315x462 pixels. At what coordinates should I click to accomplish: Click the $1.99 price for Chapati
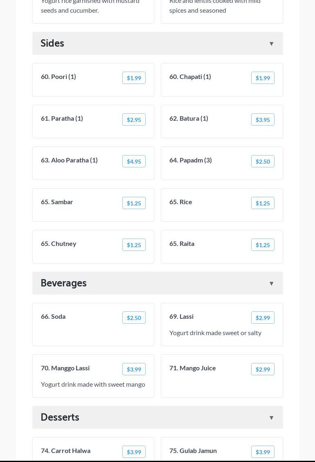pyautogui.click(x=263, y=78)
